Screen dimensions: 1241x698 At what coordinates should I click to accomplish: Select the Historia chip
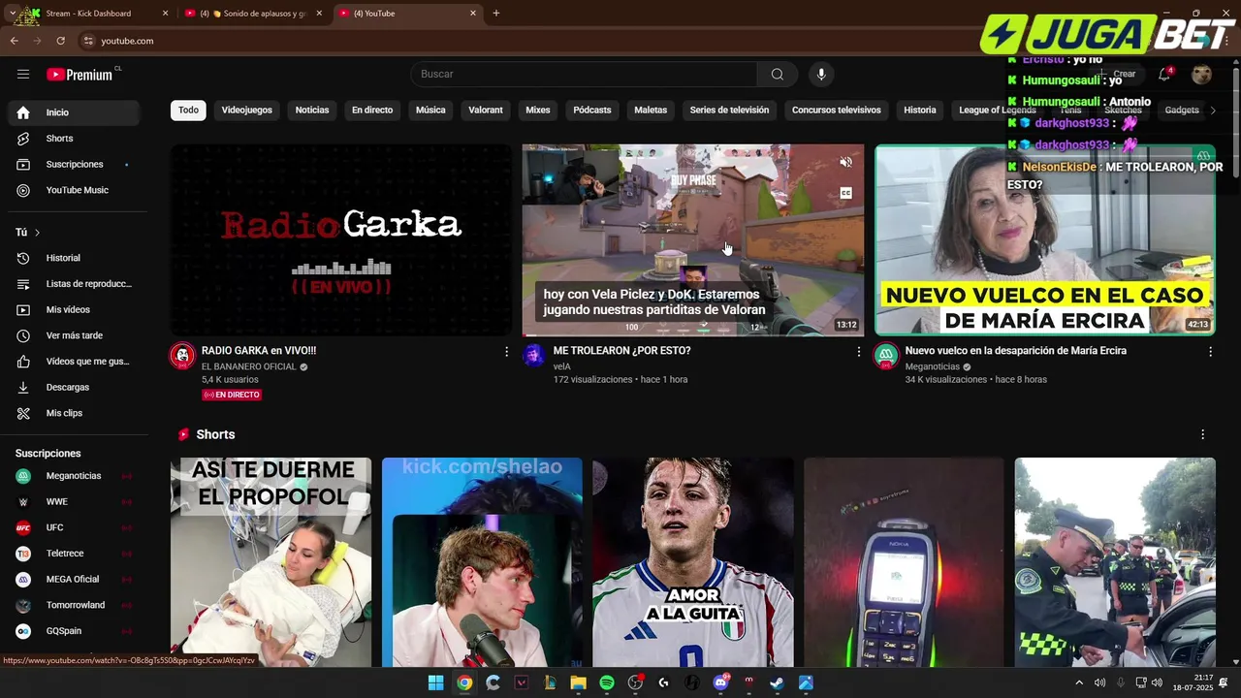pos(920,111)
